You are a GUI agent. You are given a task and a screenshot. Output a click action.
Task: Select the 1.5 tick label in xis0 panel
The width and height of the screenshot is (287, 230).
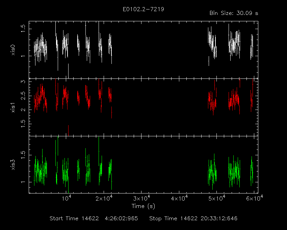coord(23,29)
